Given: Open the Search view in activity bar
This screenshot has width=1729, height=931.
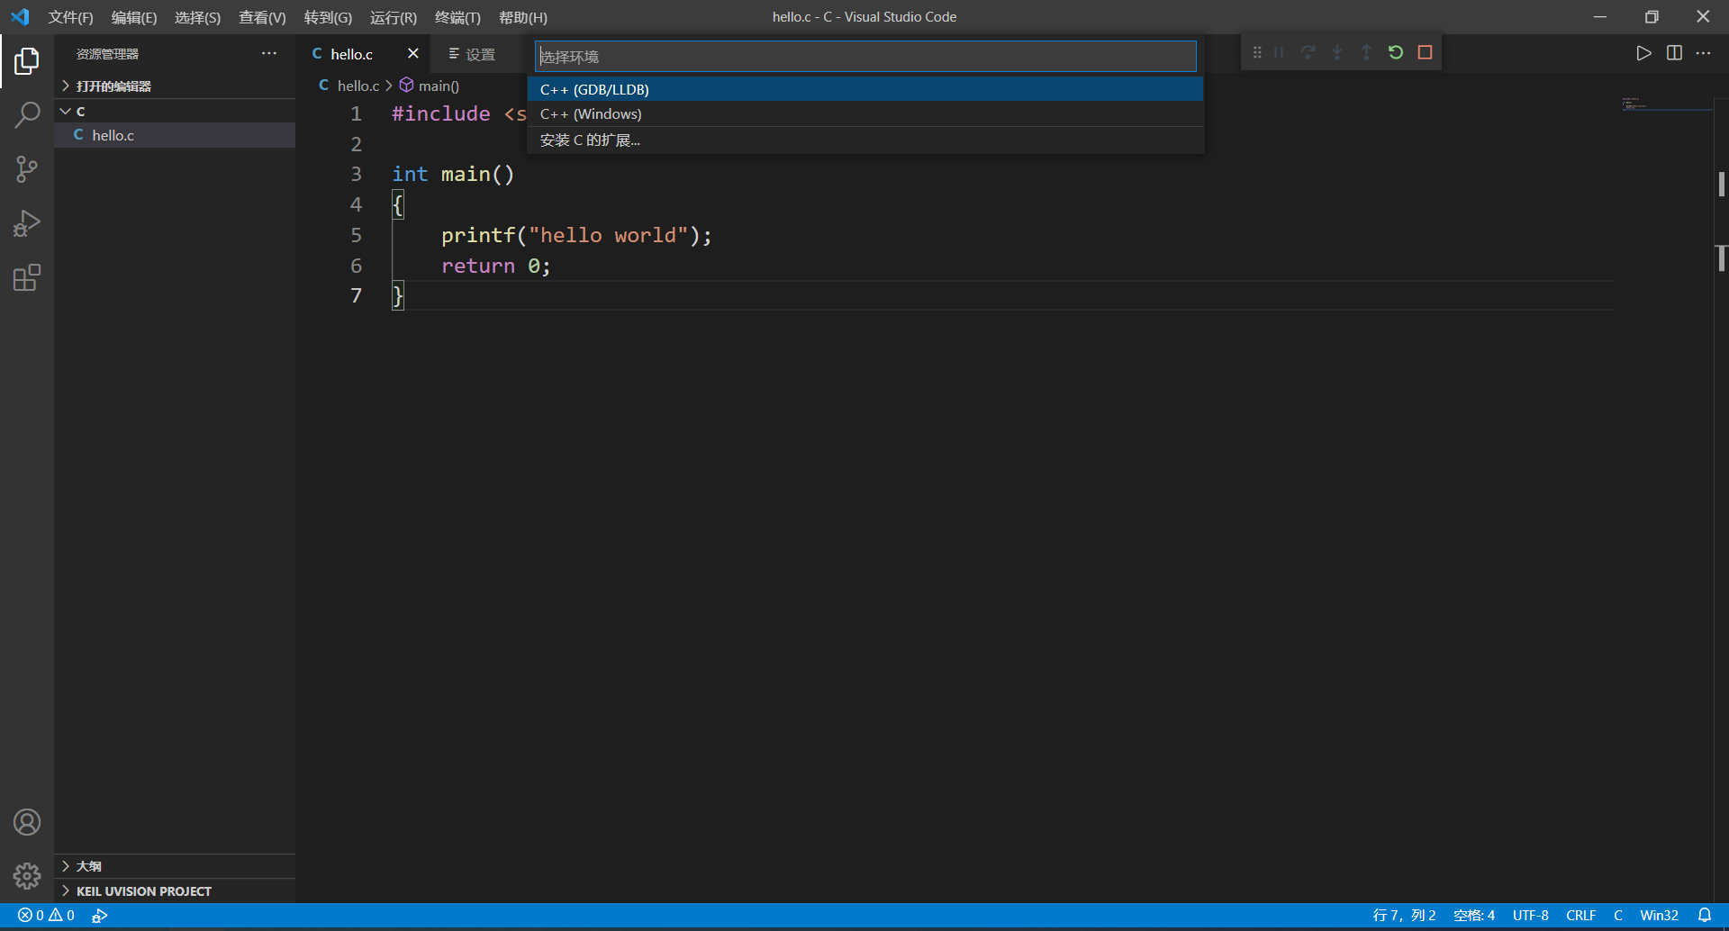Looking at the screenshot, I should (27, 115).
